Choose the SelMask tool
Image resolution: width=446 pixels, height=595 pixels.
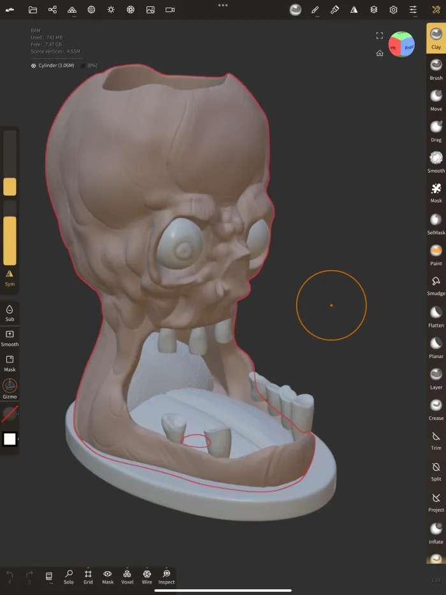pyautogui.click(x=436, y=222)
